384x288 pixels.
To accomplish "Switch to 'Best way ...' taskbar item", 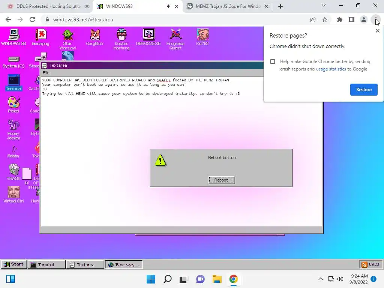I will coord(124,264).
